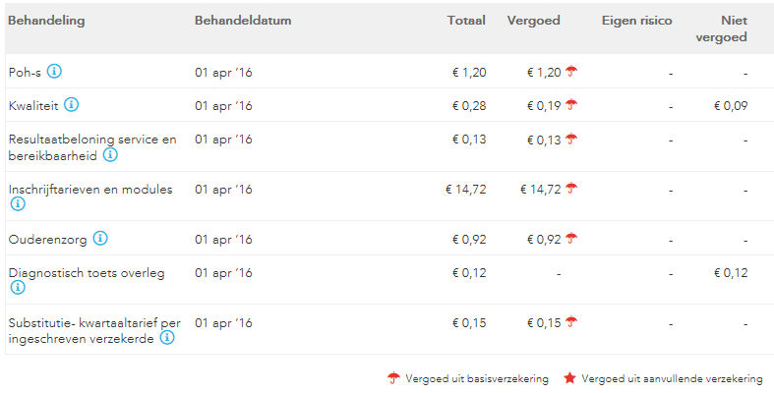Click umbrella icon in the Poh-s row

point(570,71)
